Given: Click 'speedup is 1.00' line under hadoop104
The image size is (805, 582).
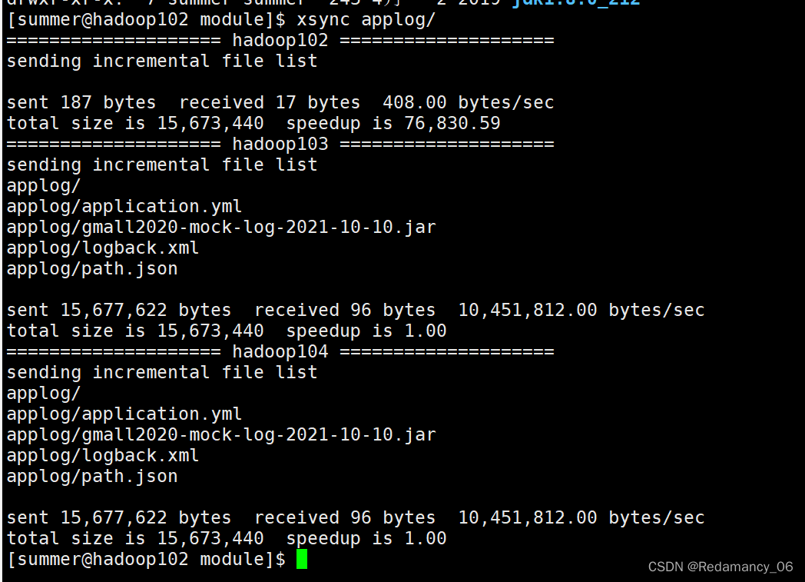Looking at the screenshot, I should (x=227, y=538).
